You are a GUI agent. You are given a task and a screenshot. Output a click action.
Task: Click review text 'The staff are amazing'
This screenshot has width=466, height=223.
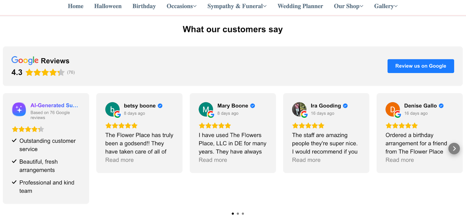coord(320,135)
